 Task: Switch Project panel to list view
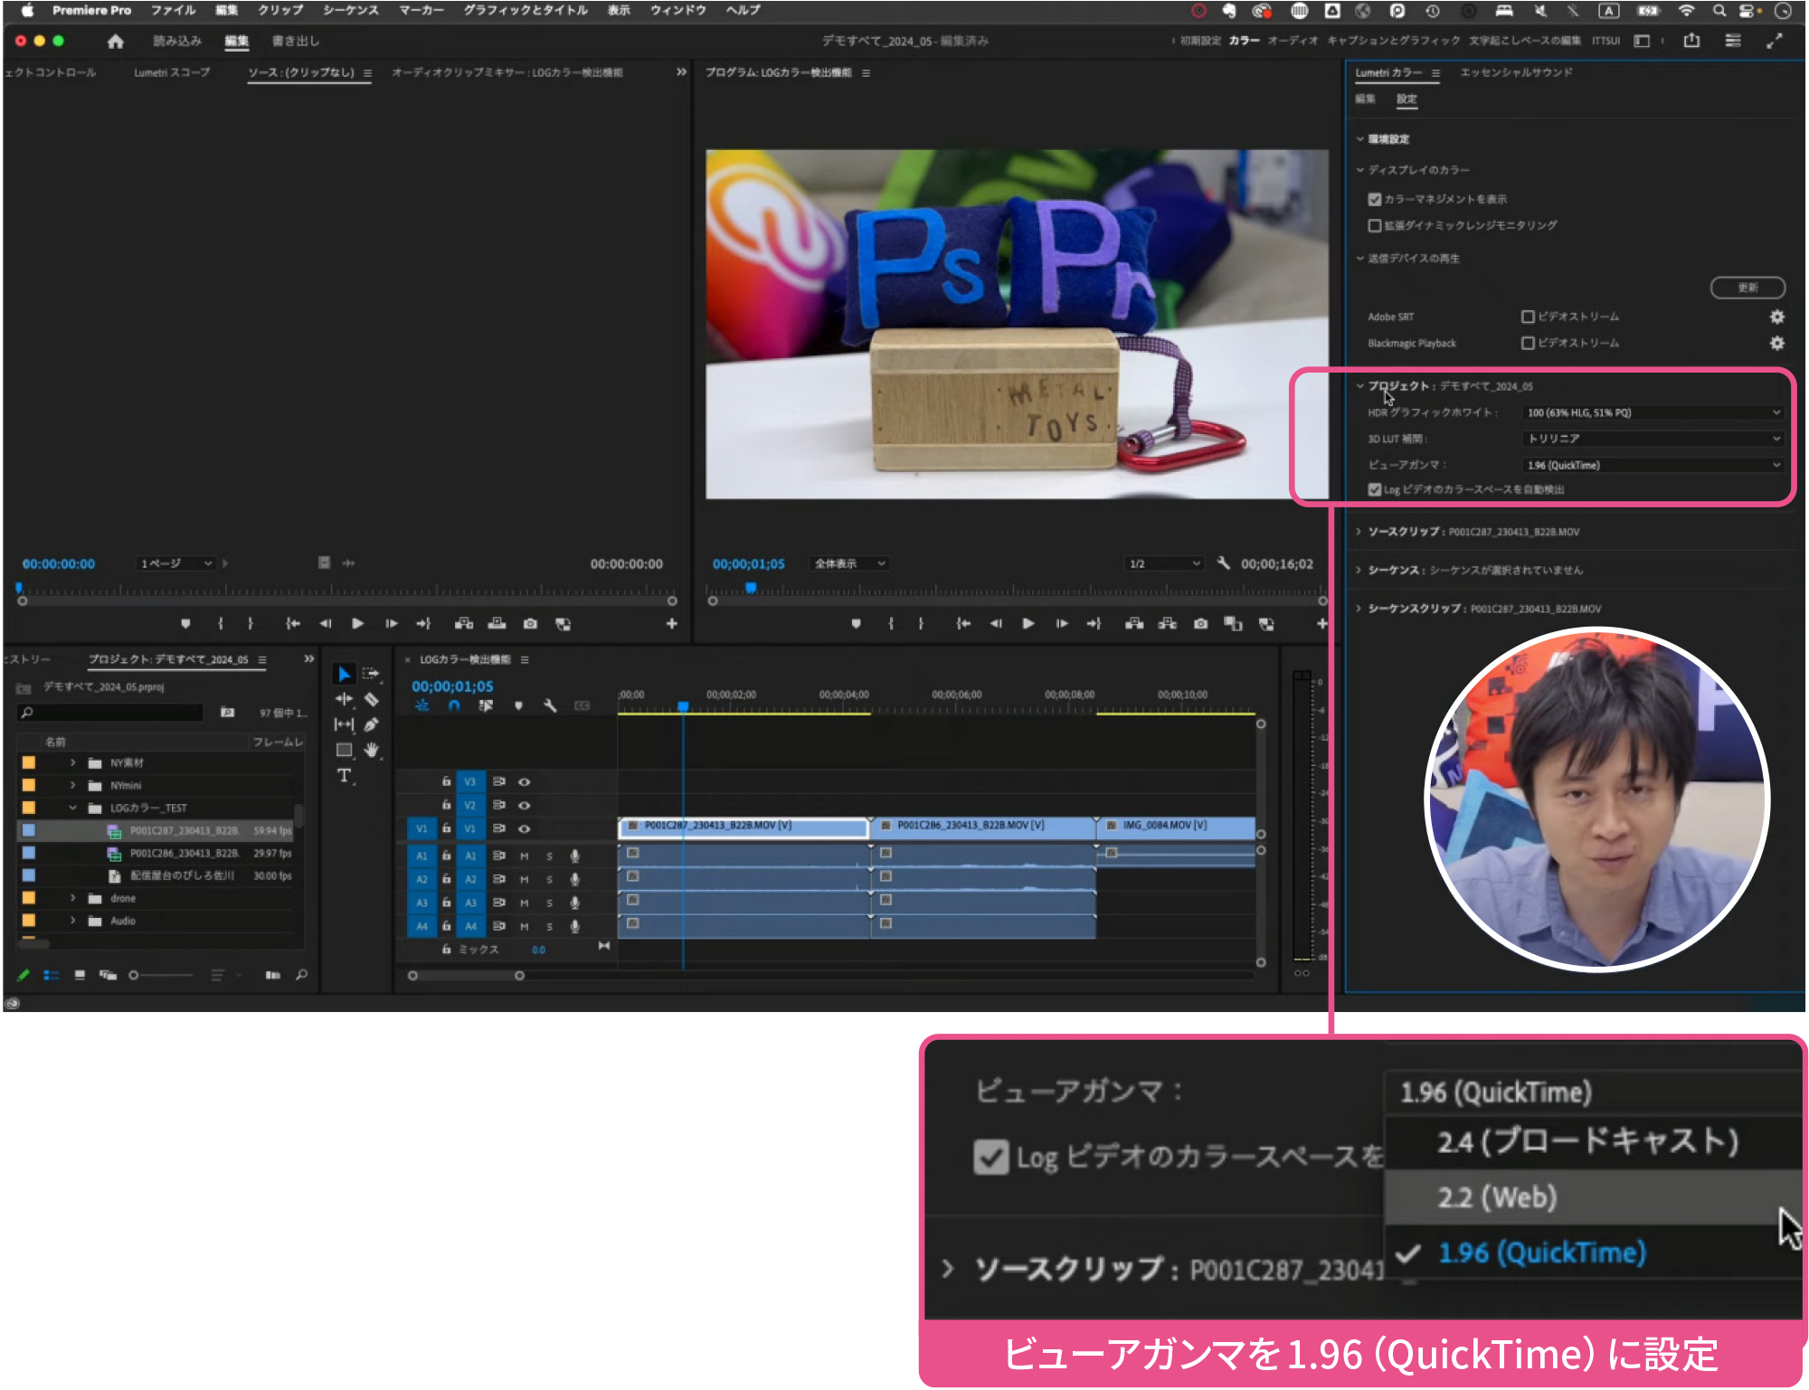(x=52, y=975)
